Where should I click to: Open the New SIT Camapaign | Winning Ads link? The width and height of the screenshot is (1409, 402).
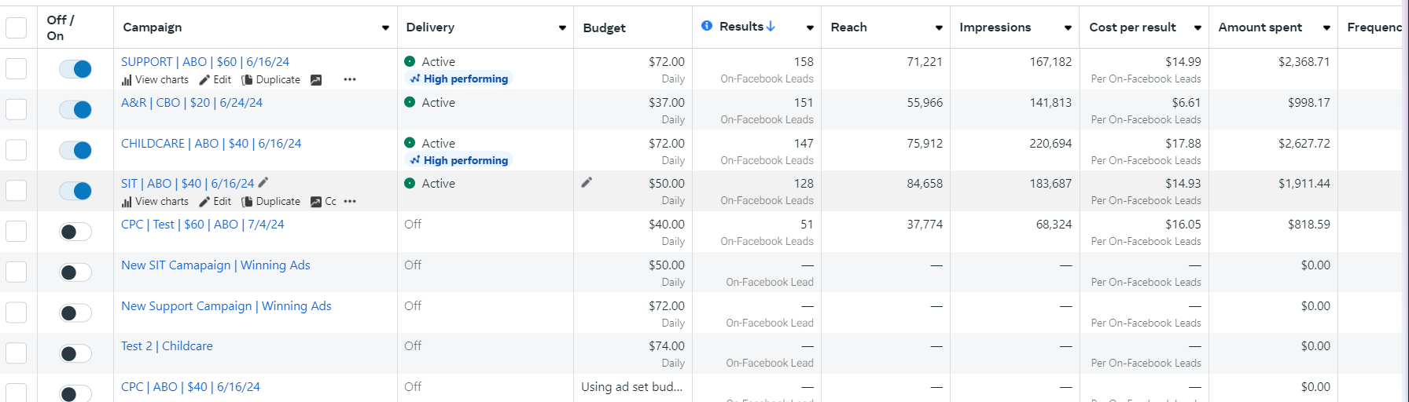click(x=215, y=265)
